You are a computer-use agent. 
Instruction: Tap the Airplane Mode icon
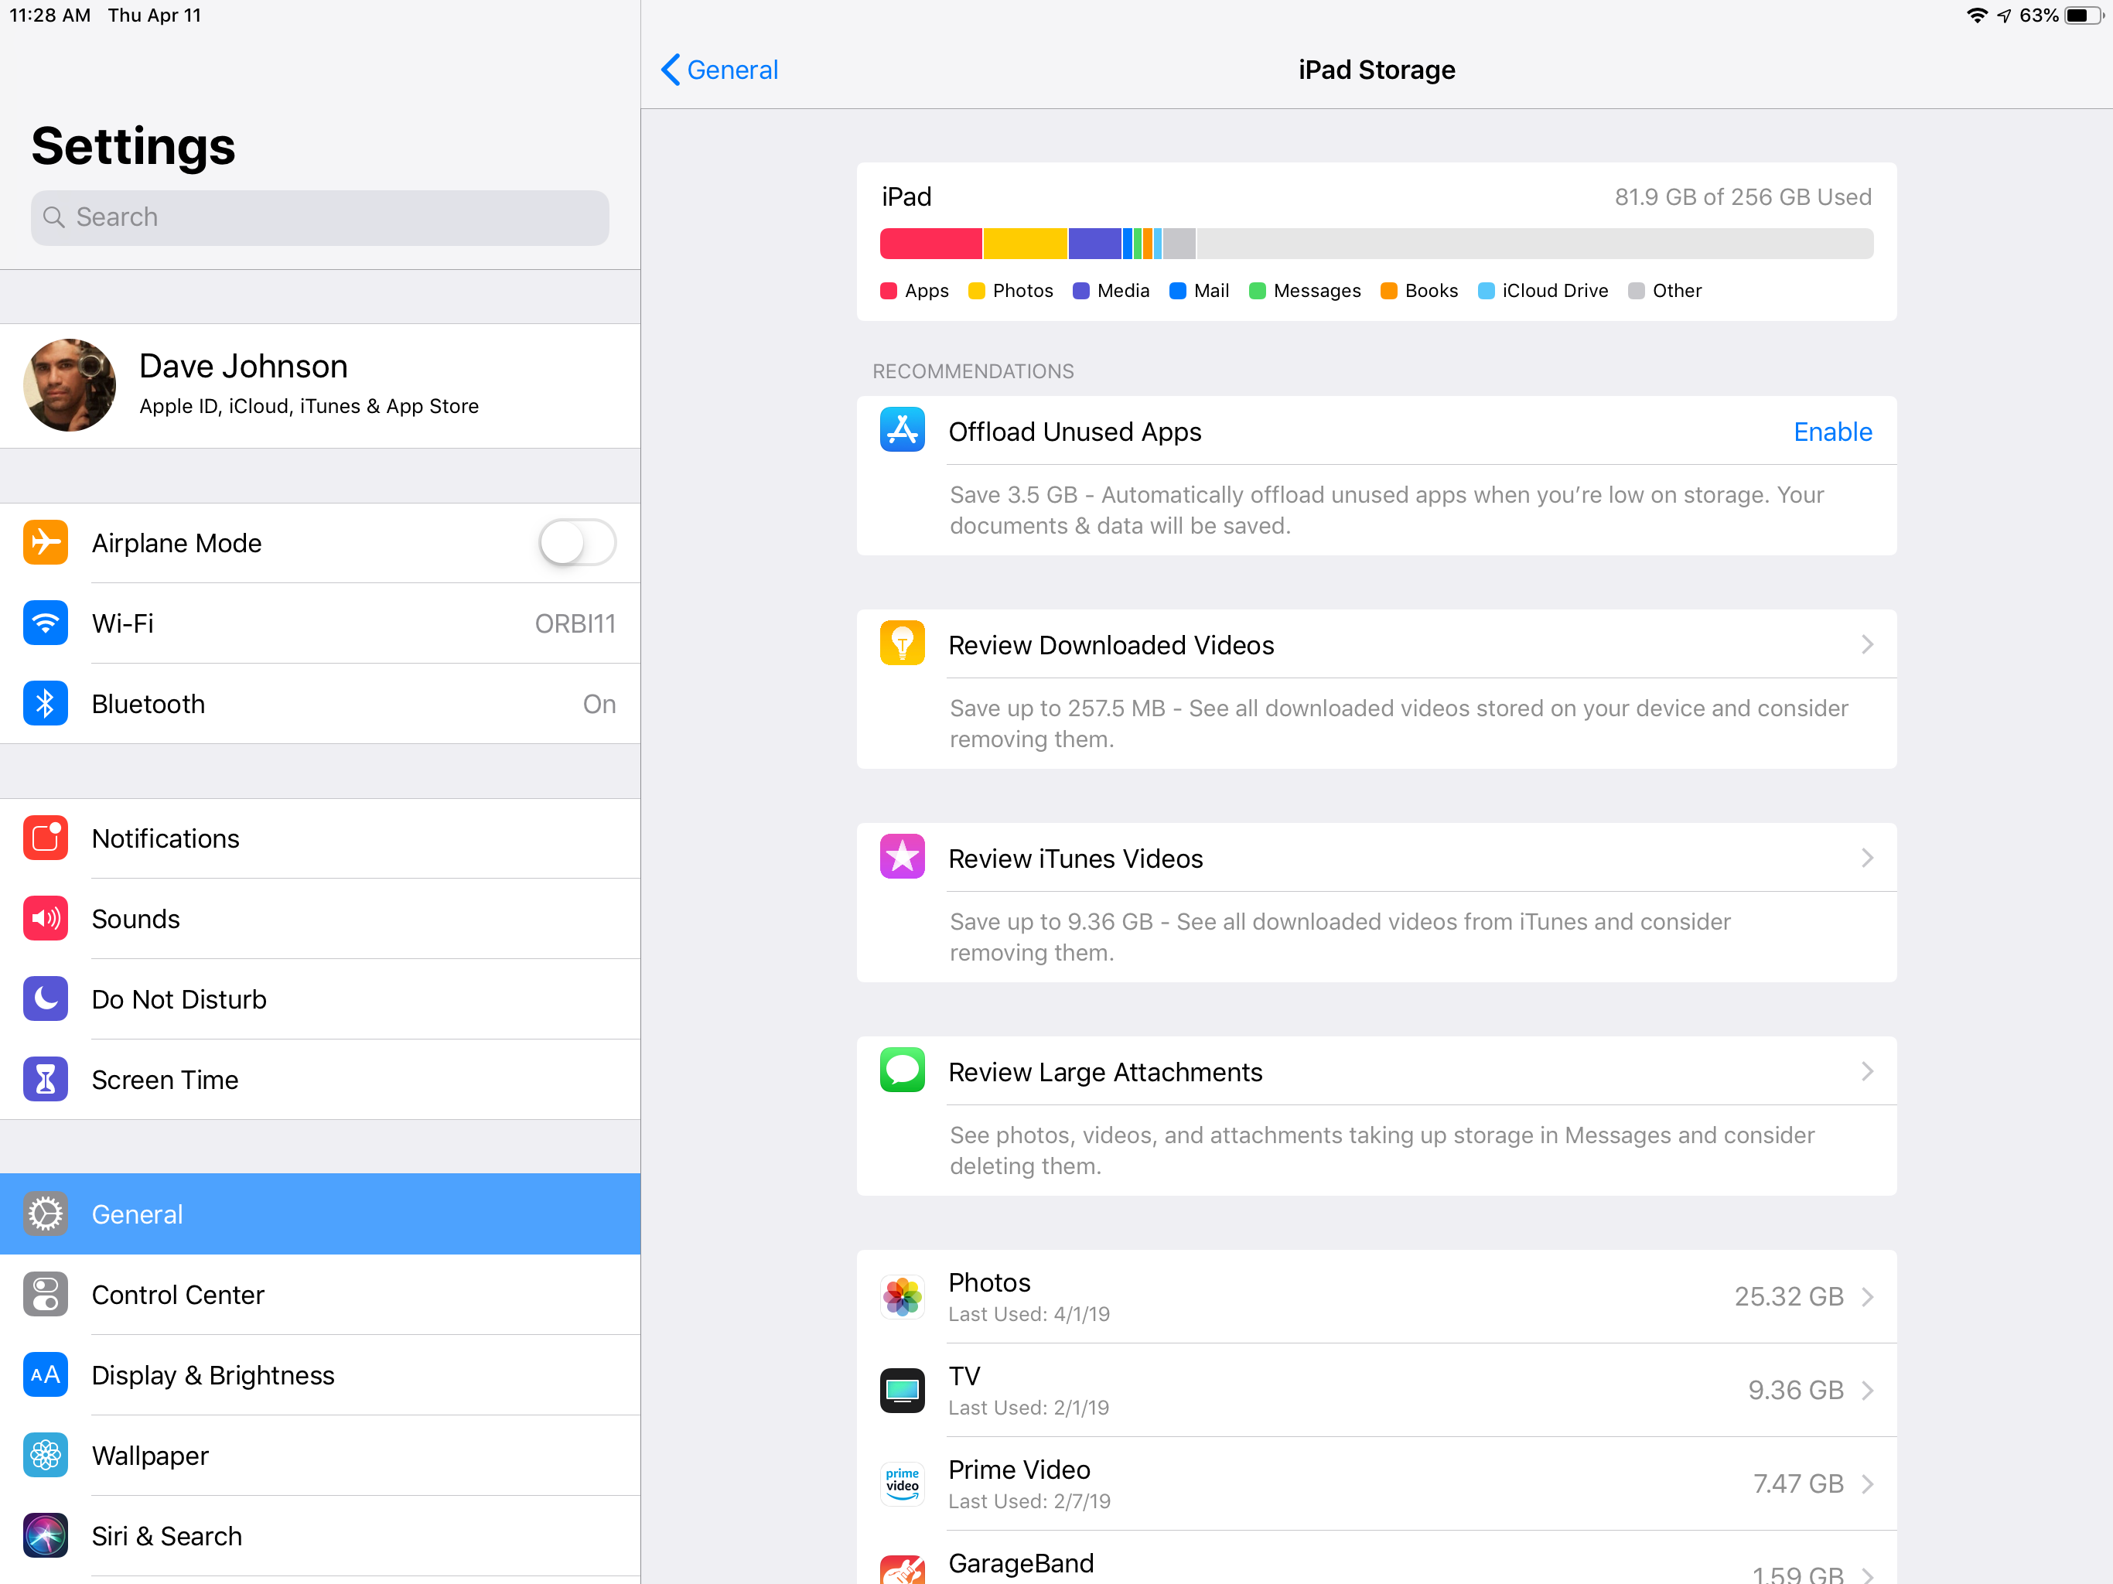click(x=45, y=543)
